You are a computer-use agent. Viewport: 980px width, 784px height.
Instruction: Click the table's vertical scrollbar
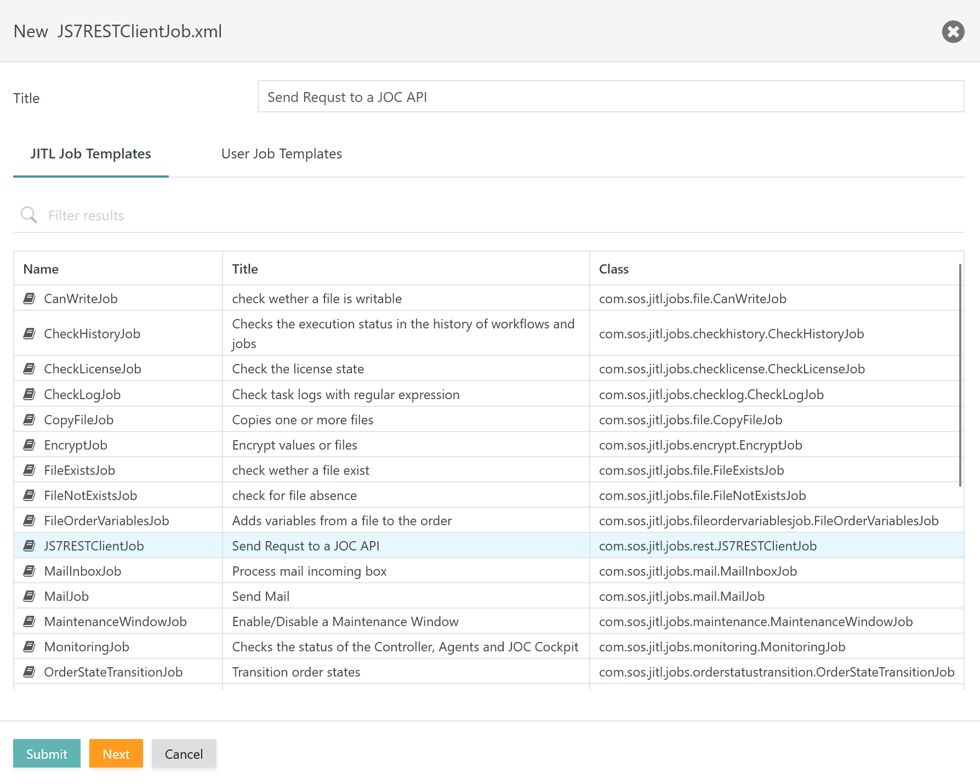point(960,375)
